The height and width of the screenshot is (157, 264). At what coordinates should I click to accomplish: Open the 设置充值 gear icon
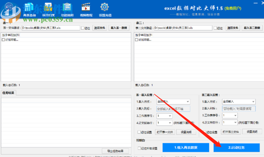pyautogui.click(x=105, y=10)
